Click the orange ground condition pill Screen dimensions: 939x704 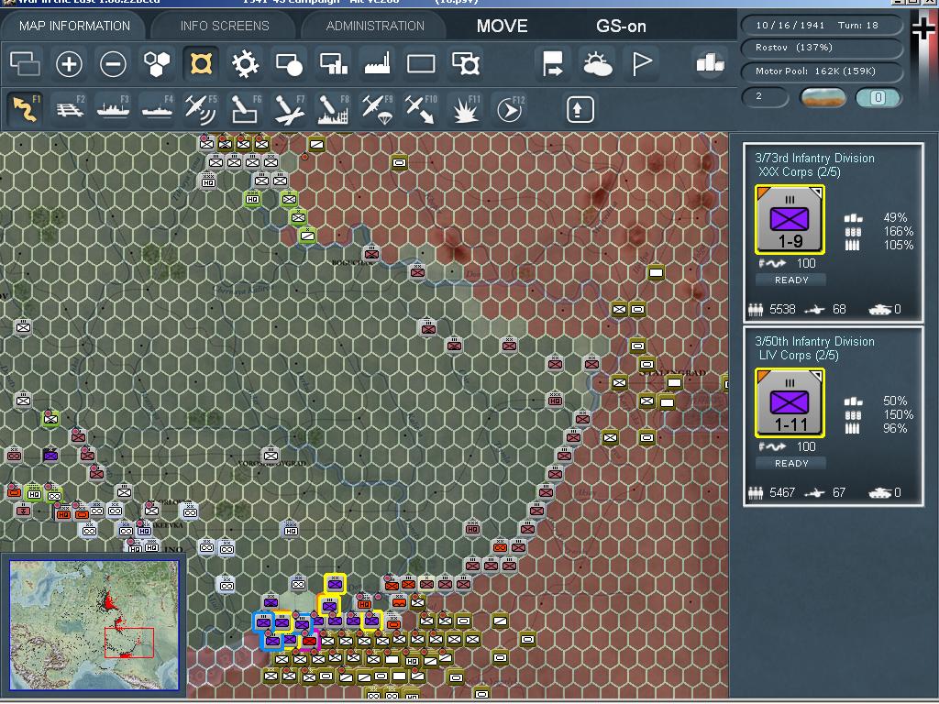(823, 97)
